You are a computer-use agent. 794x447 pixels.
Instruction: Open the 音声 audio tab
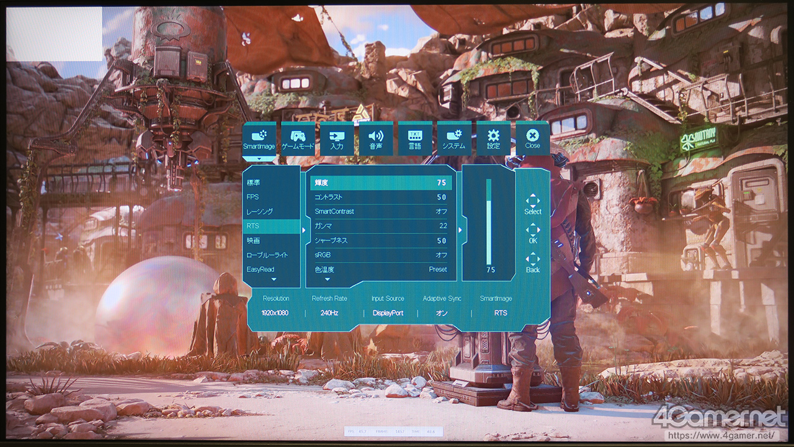pos(376,138)
